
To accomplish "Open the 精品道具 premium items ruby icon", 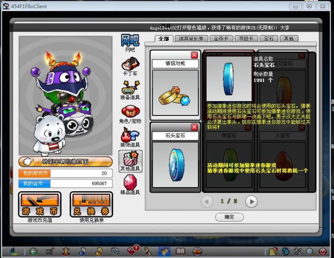I will 130,185.
